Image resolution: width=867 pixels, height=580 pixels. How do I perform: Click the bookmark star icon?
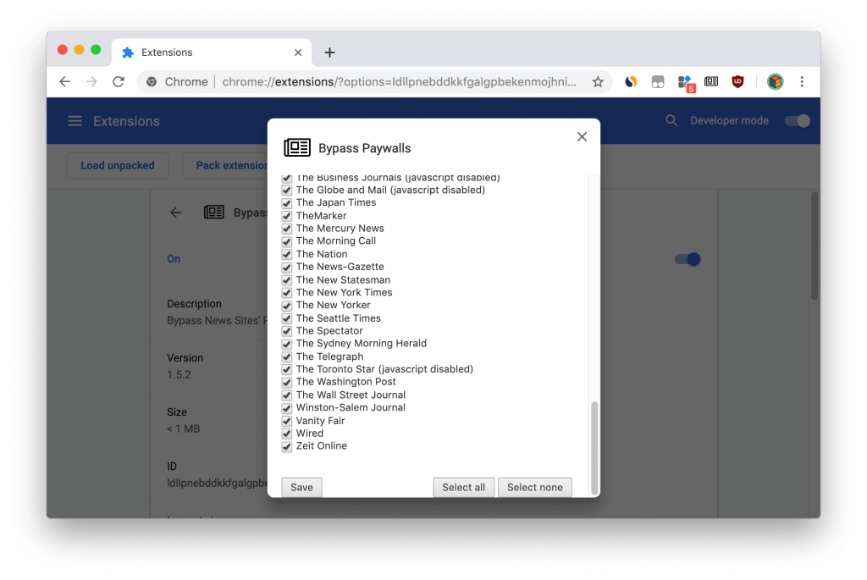tap(598, 82)
